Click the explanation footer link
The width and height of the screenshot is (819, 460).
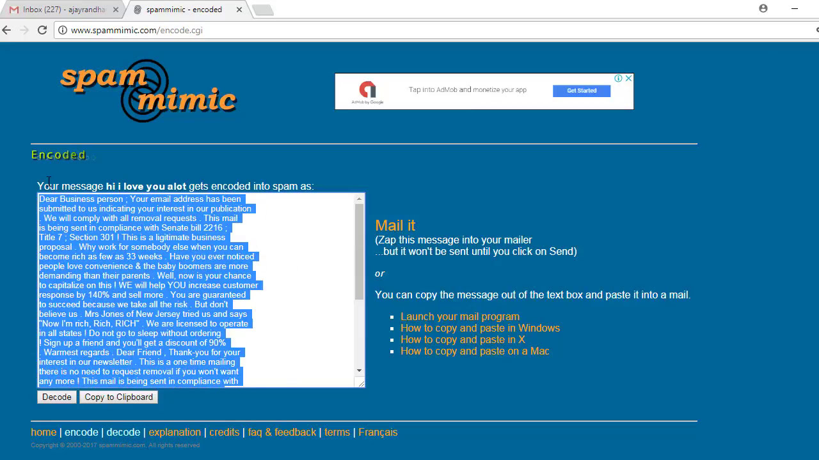click(x=175, y=433)
